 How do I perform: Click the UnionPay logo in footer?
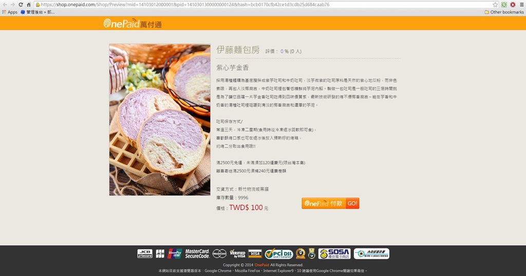[x=175, y=253]
